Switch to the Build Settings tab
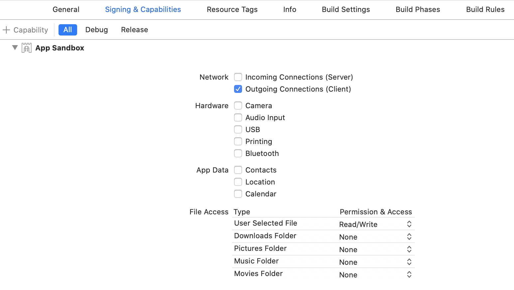Screen dimensions: 514x290 (x=346, y=9)
